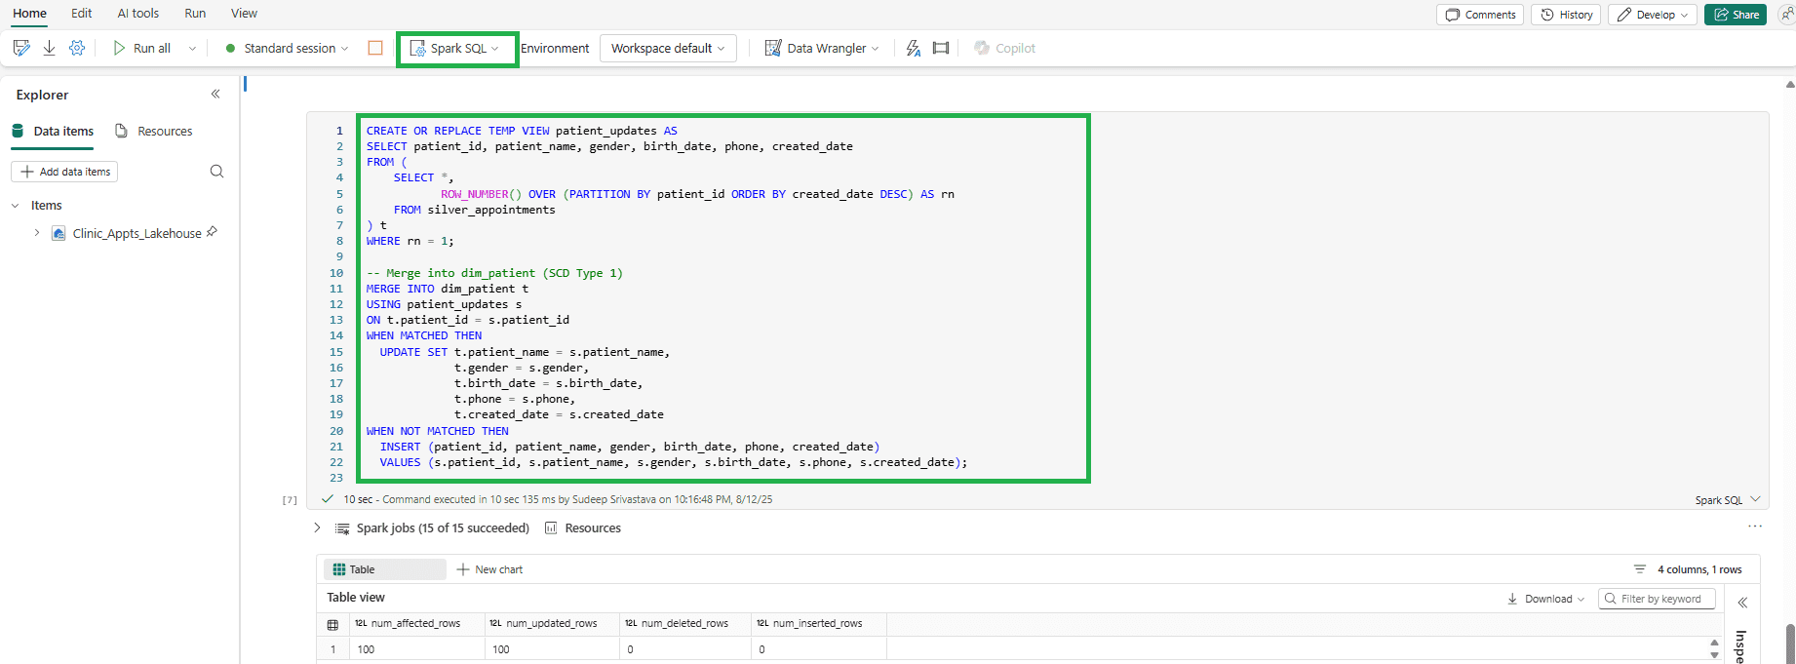Open notebook settings gear icon
This screenshot has height=664, width=1796.
point(77,48)
